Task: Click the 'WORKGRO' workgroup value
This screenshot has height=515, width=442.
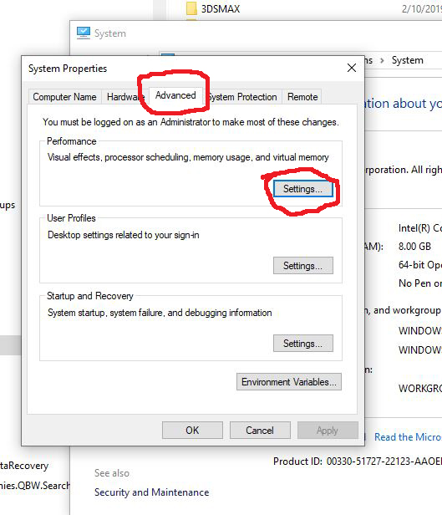Action: point(420,389)
